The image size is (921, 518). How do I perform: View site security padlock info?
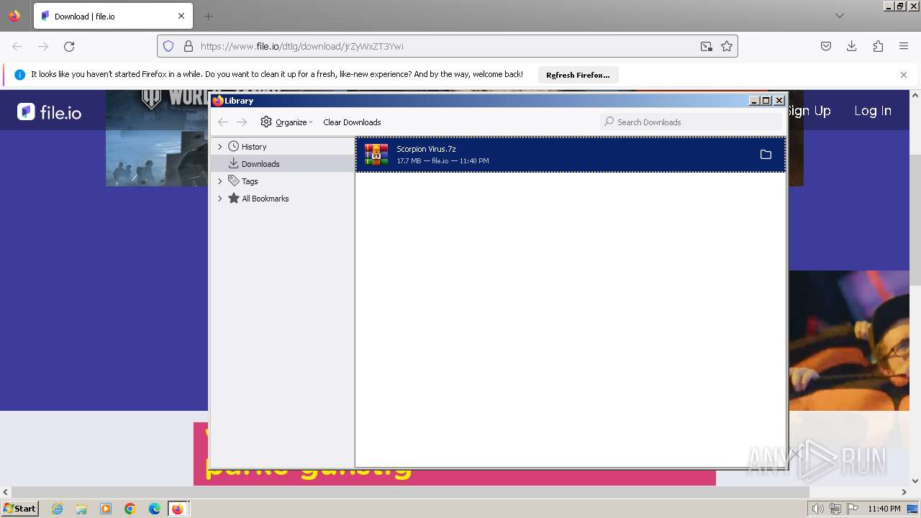pos(189,46)
